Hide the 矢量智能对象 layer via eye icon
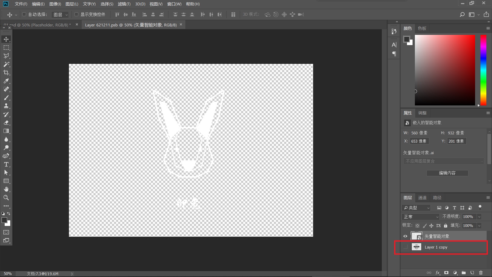Viewport: 492px width, 277px height. coord(405,236)
